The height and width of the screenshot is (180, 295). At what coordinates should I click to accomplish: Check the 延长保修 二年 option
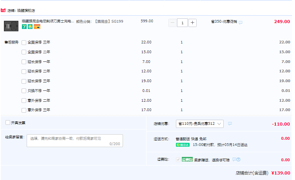point(24,71)
